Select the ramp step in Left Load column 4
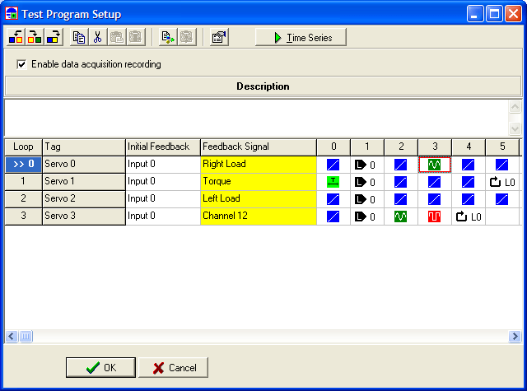The image size is (527, 391). click(468, 199)
